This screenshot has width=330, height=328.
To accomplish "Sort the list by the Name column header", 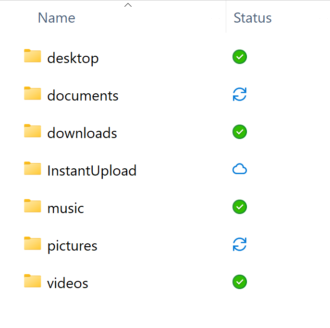I will pos(56,18).
